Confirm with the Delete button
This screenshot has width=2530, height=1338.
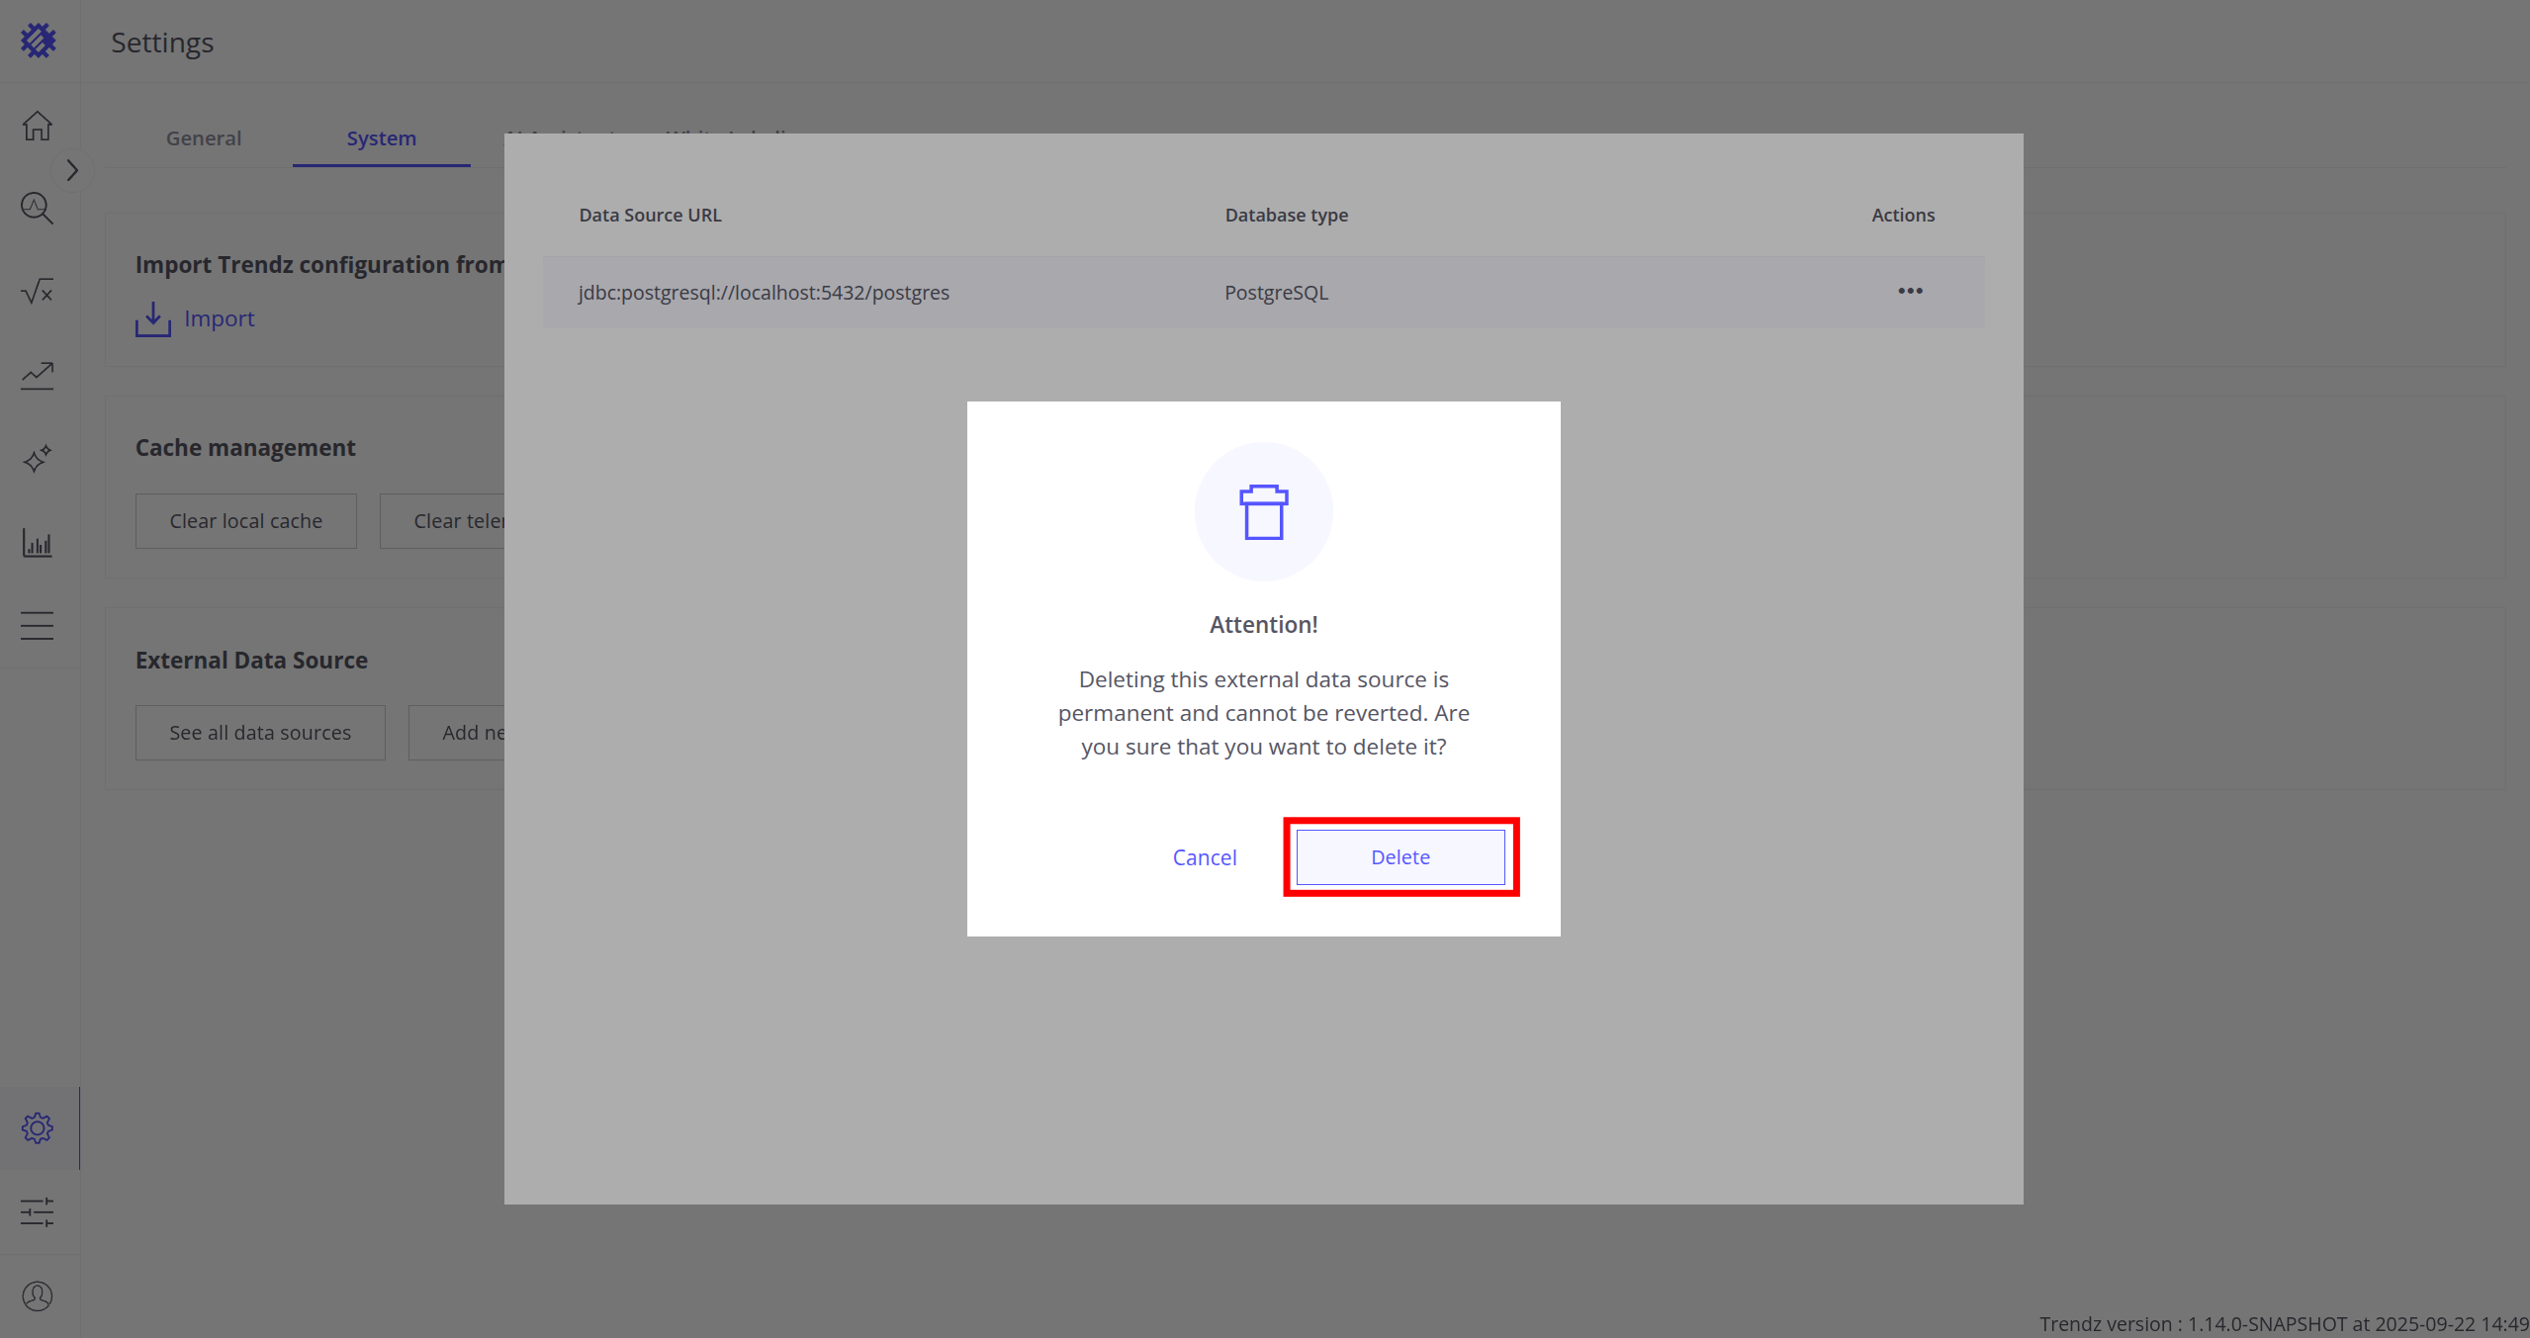(1400, 857)
